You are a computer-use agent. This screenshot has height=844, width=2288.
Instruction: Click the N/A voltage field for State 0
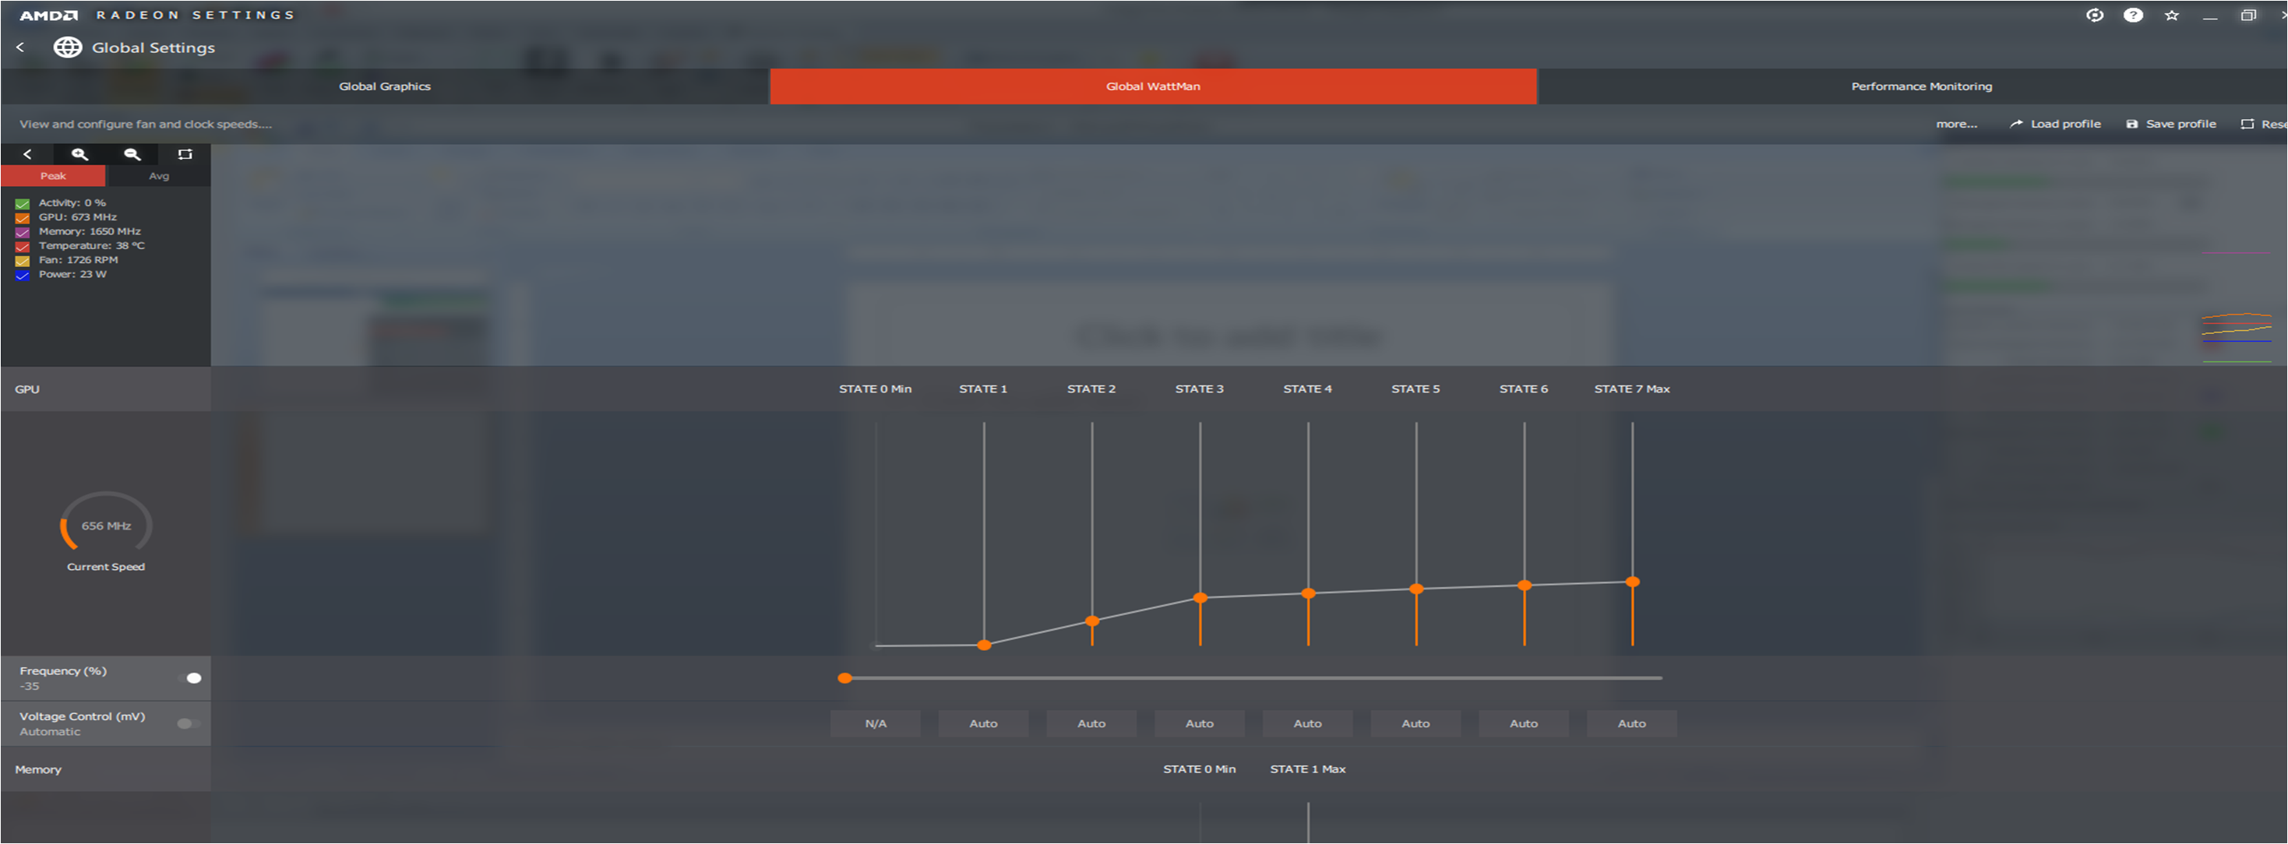pos(875,723)
